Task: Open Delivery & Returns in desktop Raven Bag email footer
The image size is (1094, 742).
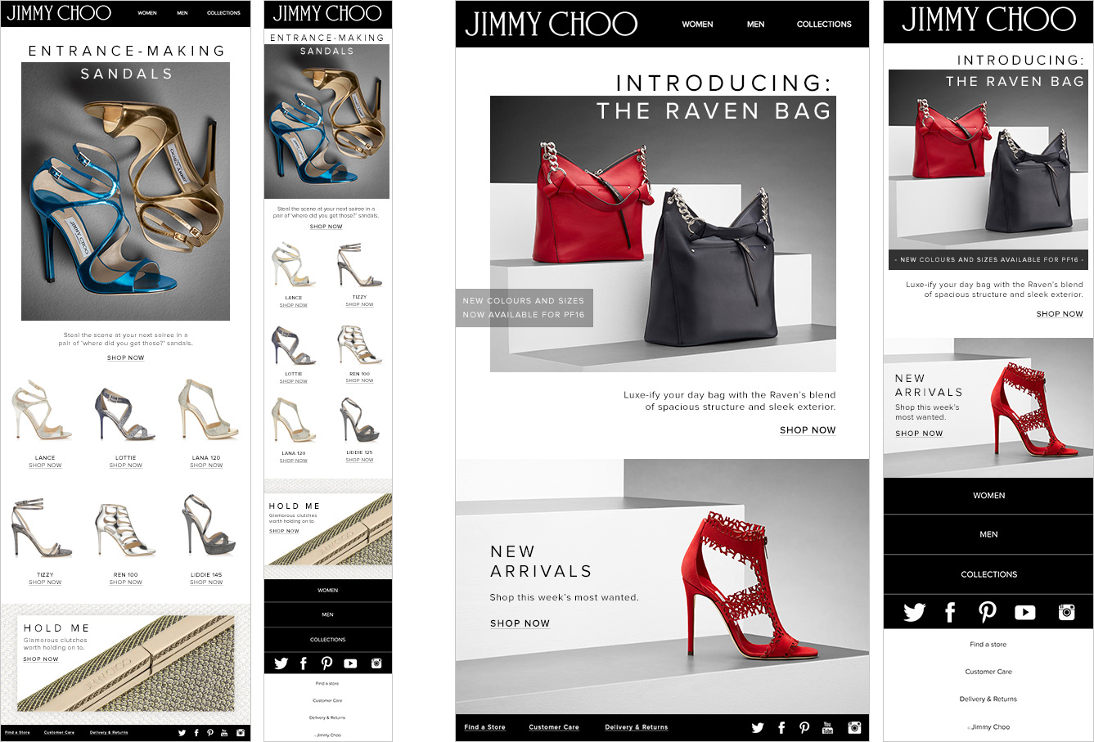Action: (x=637, y=727)
